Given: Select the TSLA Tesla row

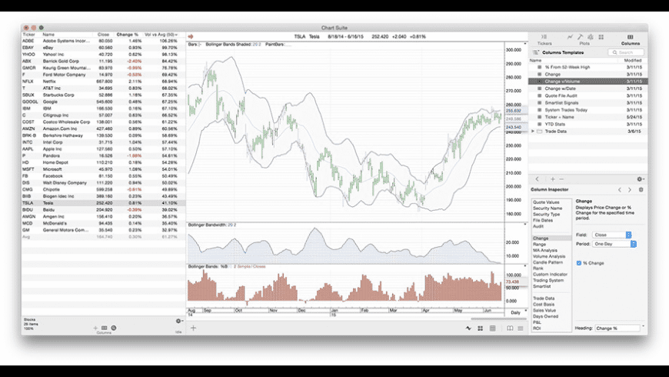Looking at the screenshot, I should click(x=104, y=203).
